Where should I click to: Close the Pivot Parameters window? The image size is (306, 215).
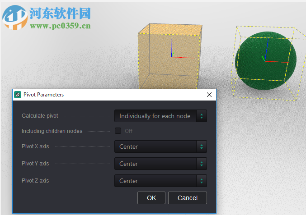point(209,95)
